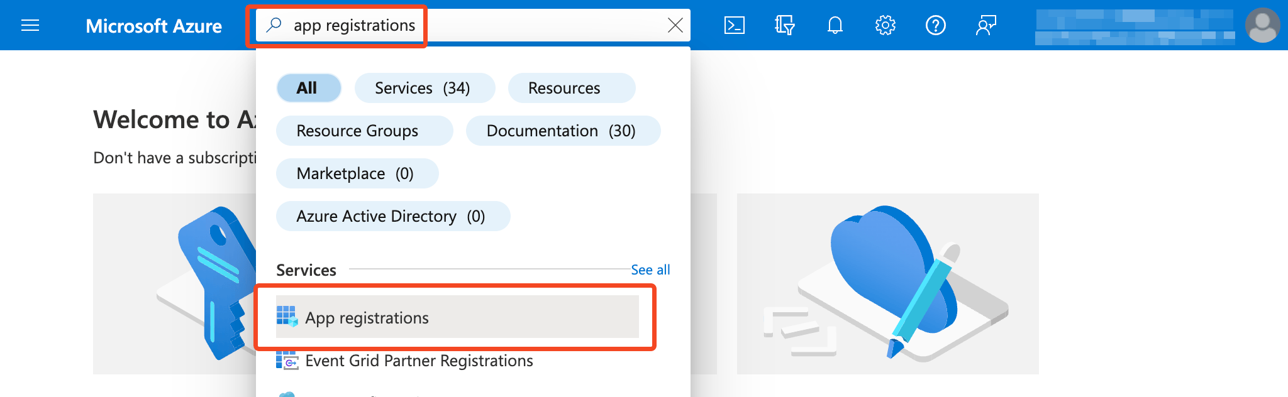1288x397 pixels.
Task: Click the search magnifier icon
Action: (274, 25)
